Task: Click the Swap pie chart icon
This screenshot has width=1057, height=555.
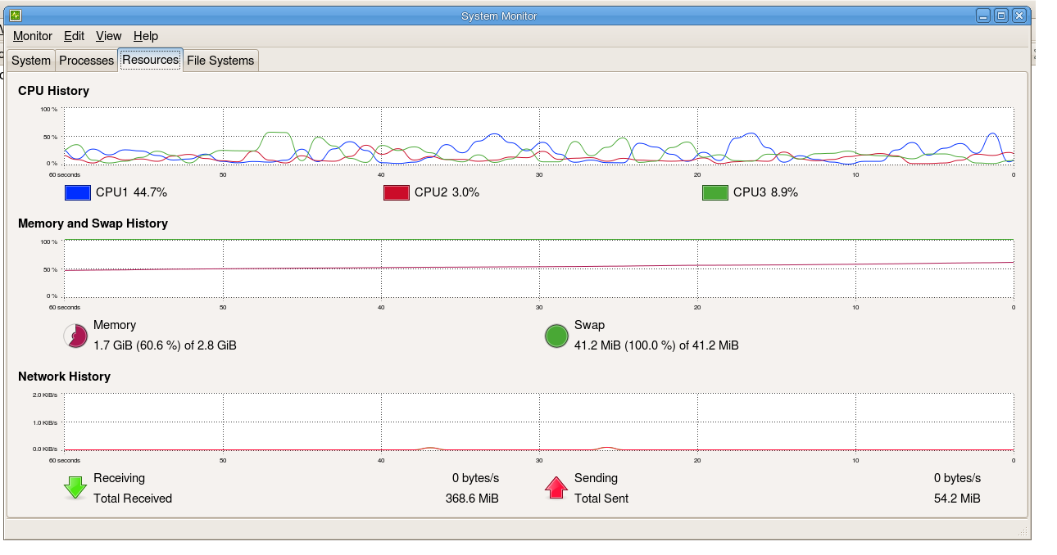Action: (x=556, y=336)
